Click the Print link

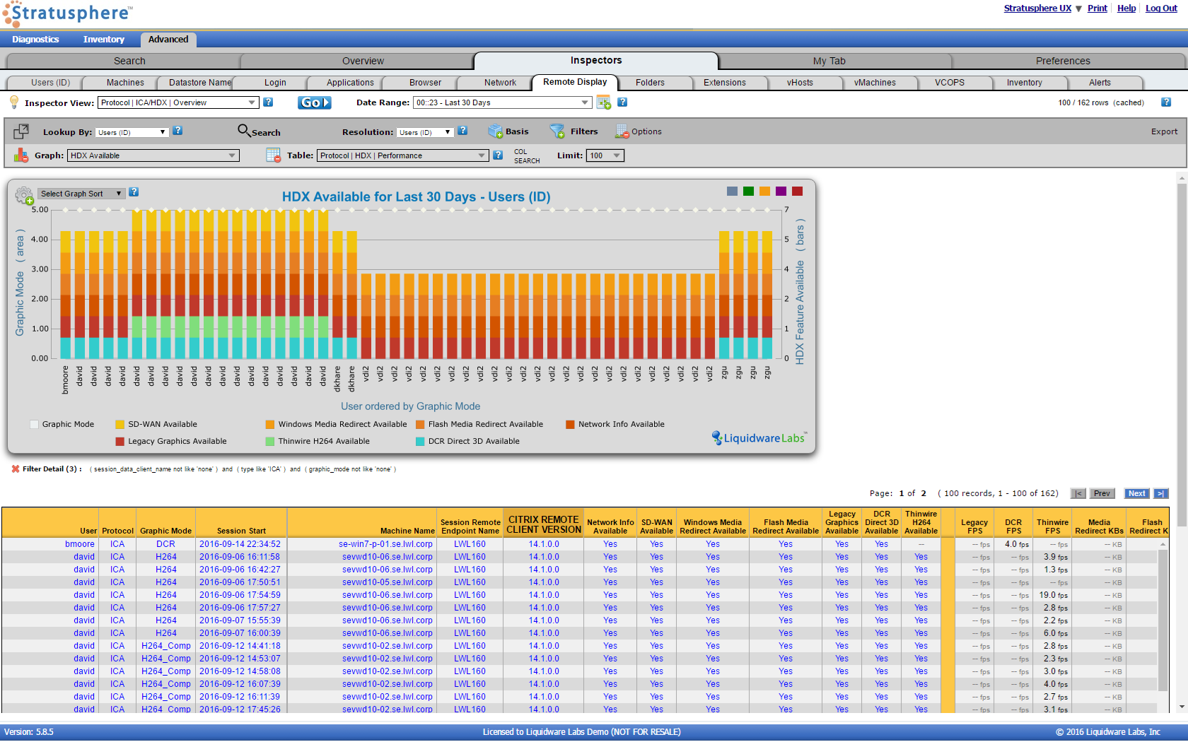(x=1097, y=8)
